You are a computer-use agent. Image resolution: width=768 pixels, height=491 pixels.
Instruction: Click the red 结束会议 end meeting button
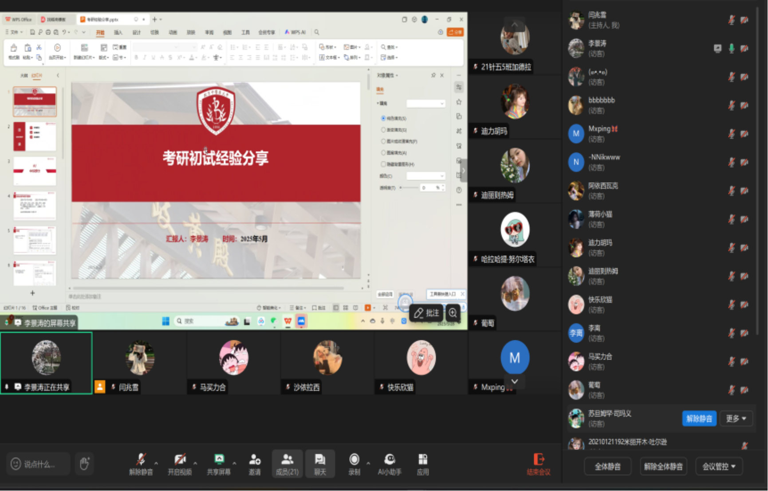[539, 464]
